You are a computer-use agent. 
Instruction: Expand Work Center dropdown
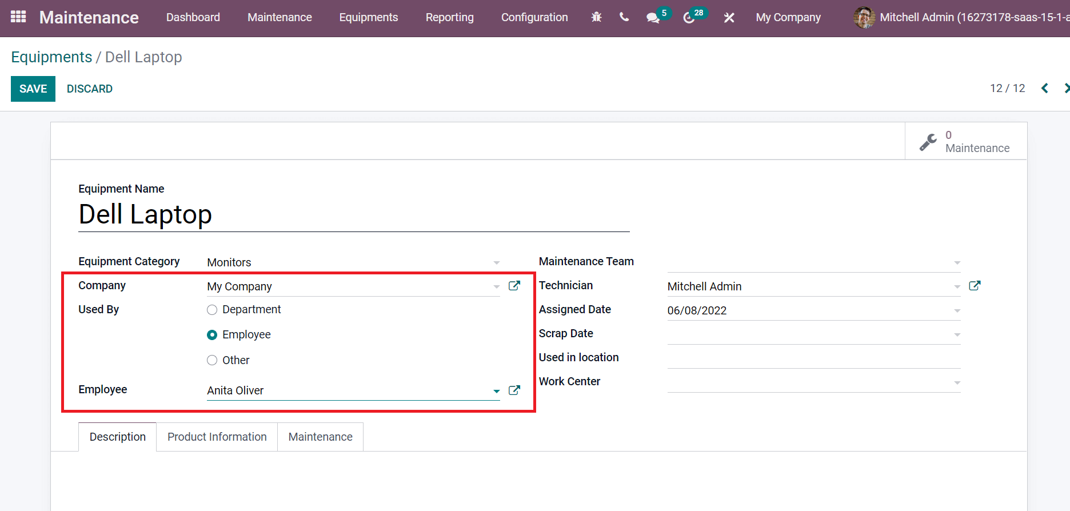(957, 382)
